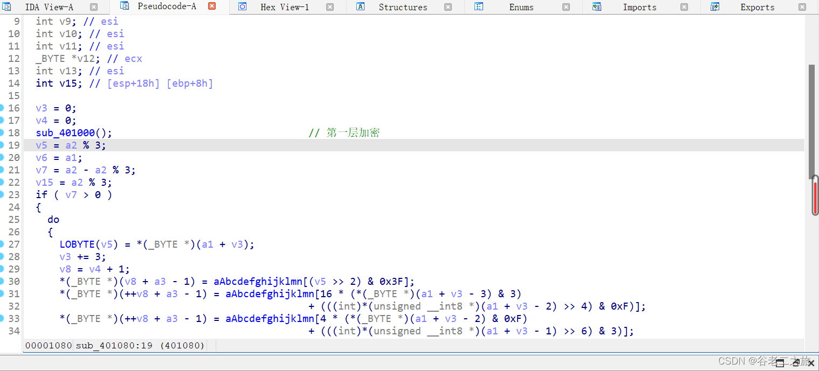Click the Exports tab icon
The width and height of the screenshot is (819, 371).
[714, 7]
